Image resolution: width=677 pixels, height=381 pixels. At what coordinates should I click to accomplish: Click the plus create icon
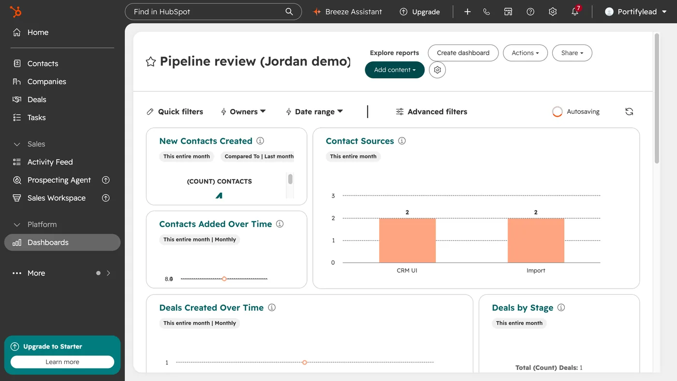coord(467,12)
